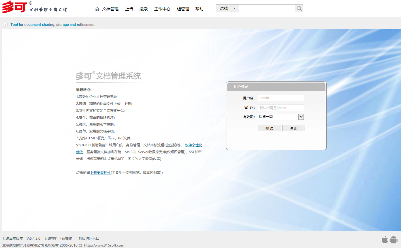This screenshot has width=401, height=248.
Task: Click the magnifier search icon button
Action: (x=299, y=8)
